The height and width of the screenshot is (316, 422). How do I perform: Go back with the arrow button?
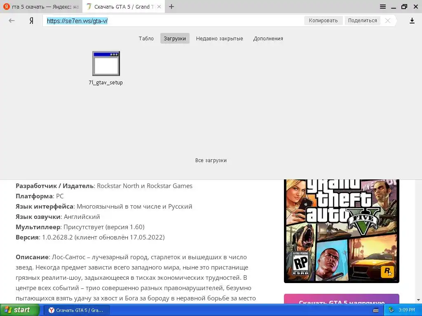[12, 21]
